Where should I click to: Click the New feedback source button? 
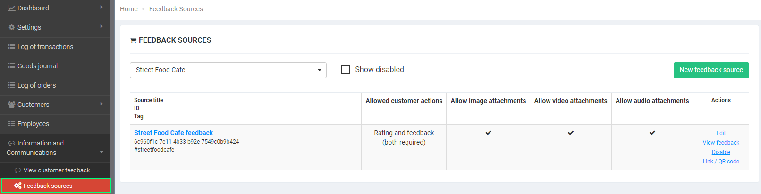[711, 70]
